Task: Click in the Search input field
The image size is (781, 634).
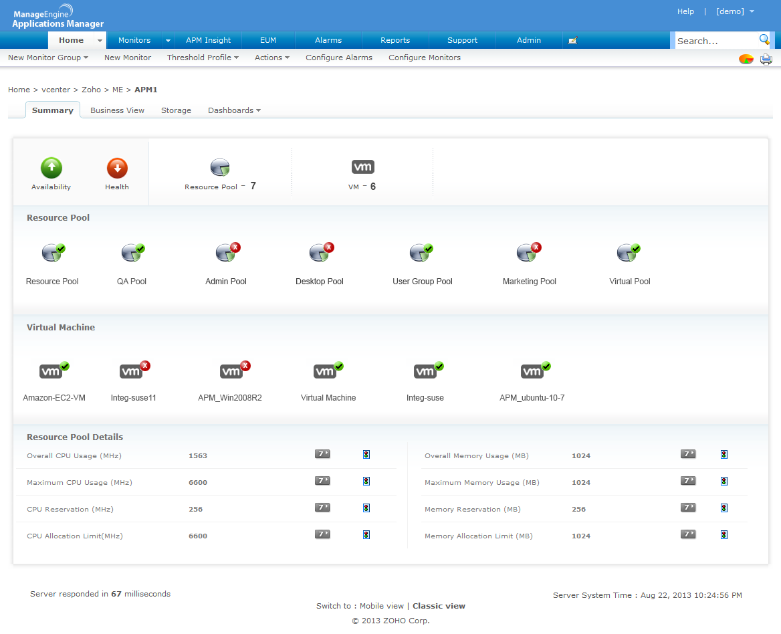Action: [x=715, y=41]
